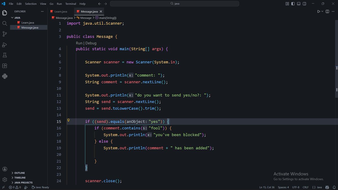
Task: Click the search box in title bar
Action: (175, 4)
